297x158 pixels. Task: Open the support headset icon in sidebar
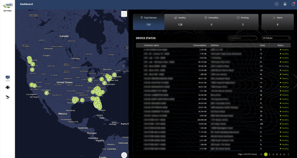coord(8,87)
